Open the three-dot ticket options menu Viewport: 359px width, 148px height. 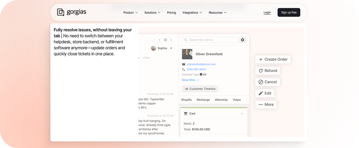(x=171, y=40)
